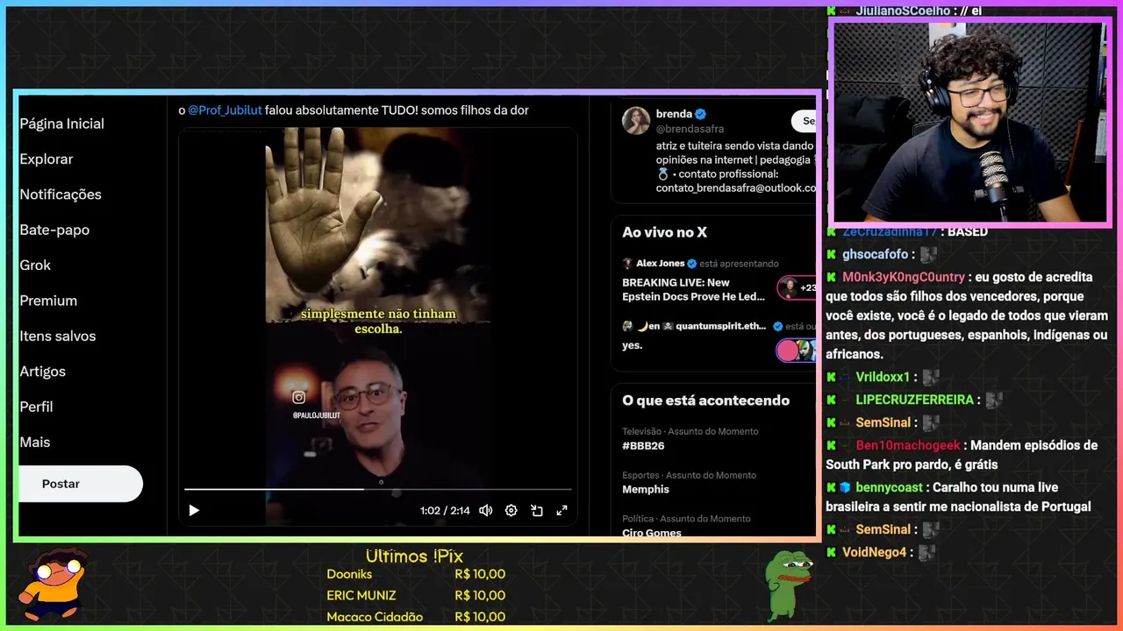Image resolution: width=1123 pixels, height=631 pixels.
Task: Seek on the video progress bar
Action: coord(377,489)
